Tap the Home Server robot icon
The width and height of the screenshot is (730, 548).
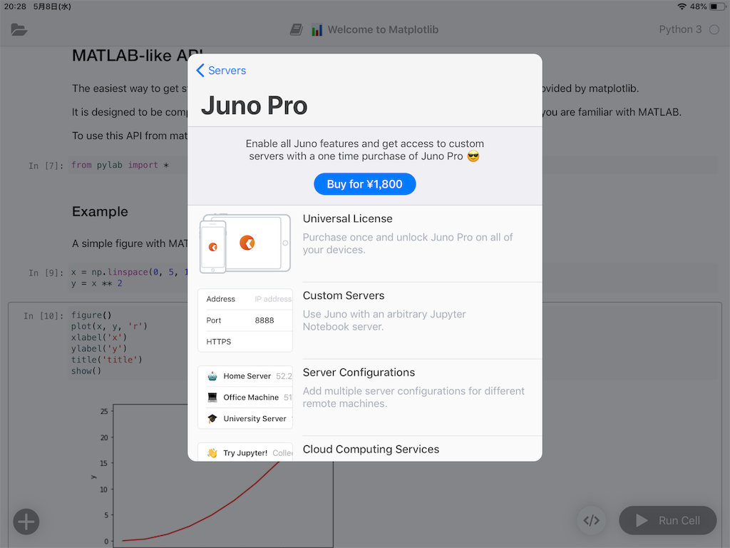pyautogui.click(x=212, y=376)
